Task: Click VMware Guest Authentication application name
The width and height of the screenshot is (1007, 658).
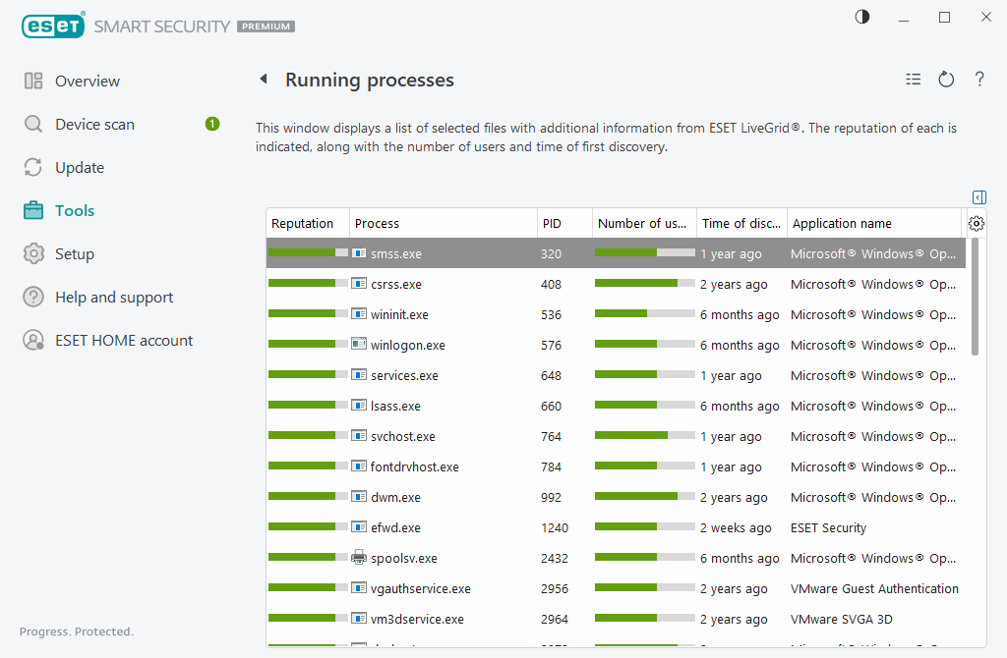Action: pyautogui.click(x=874, y=588)
